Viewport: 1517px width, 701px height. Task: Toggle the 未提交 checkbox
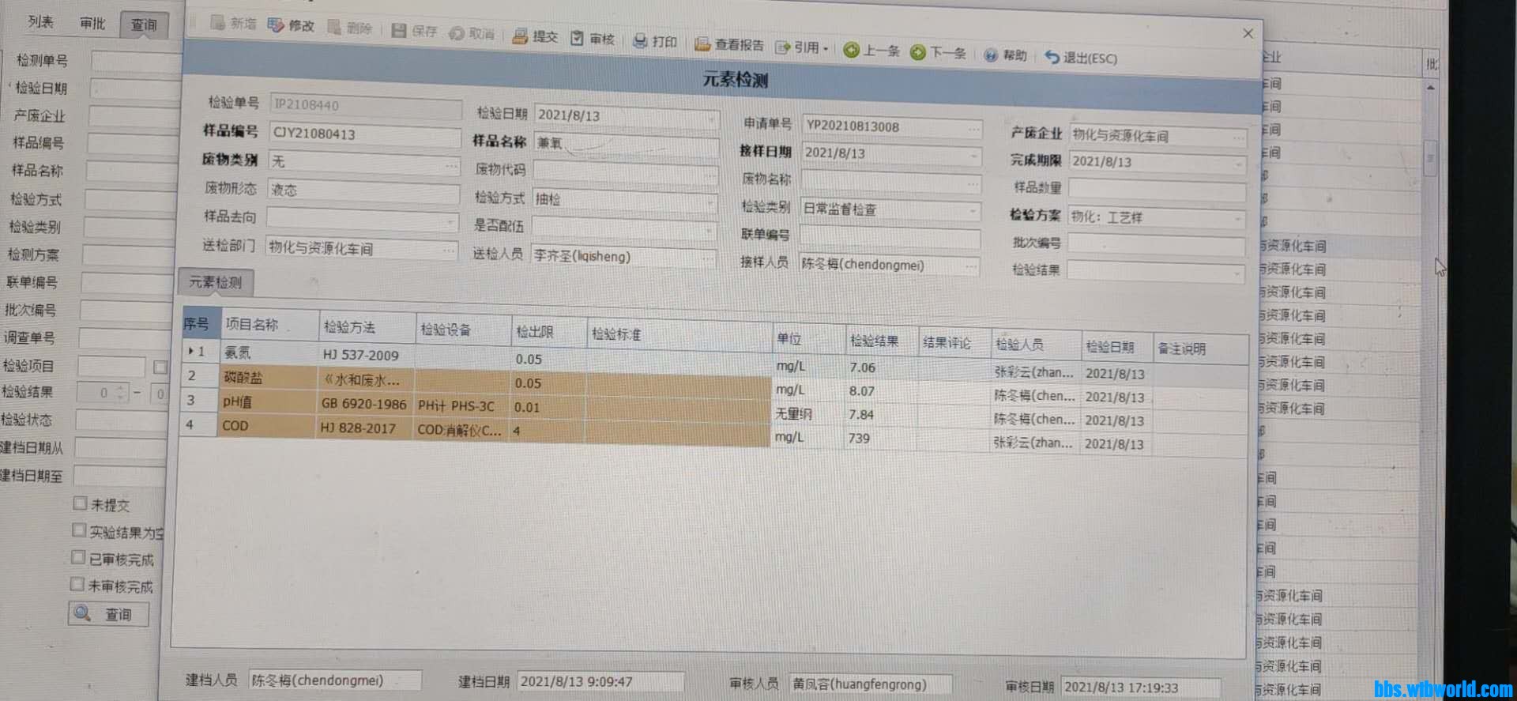pyautogui.click(x=80, y=503)
